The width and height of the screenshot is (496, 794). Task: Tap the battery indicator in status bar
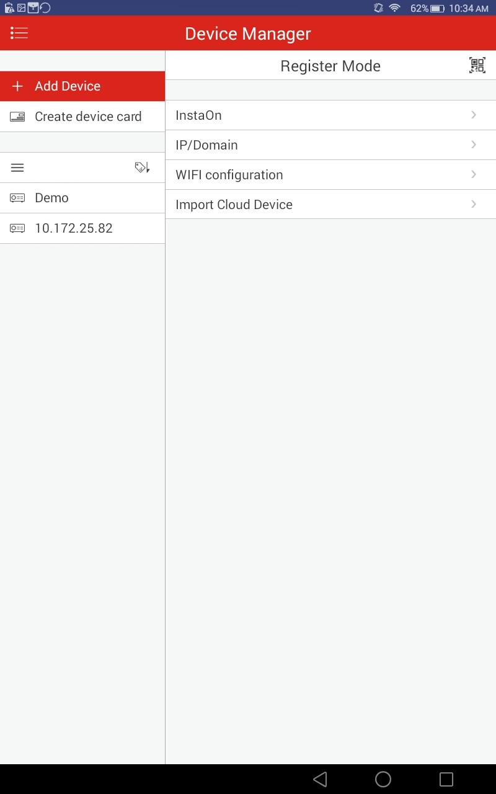click(438, 8)
